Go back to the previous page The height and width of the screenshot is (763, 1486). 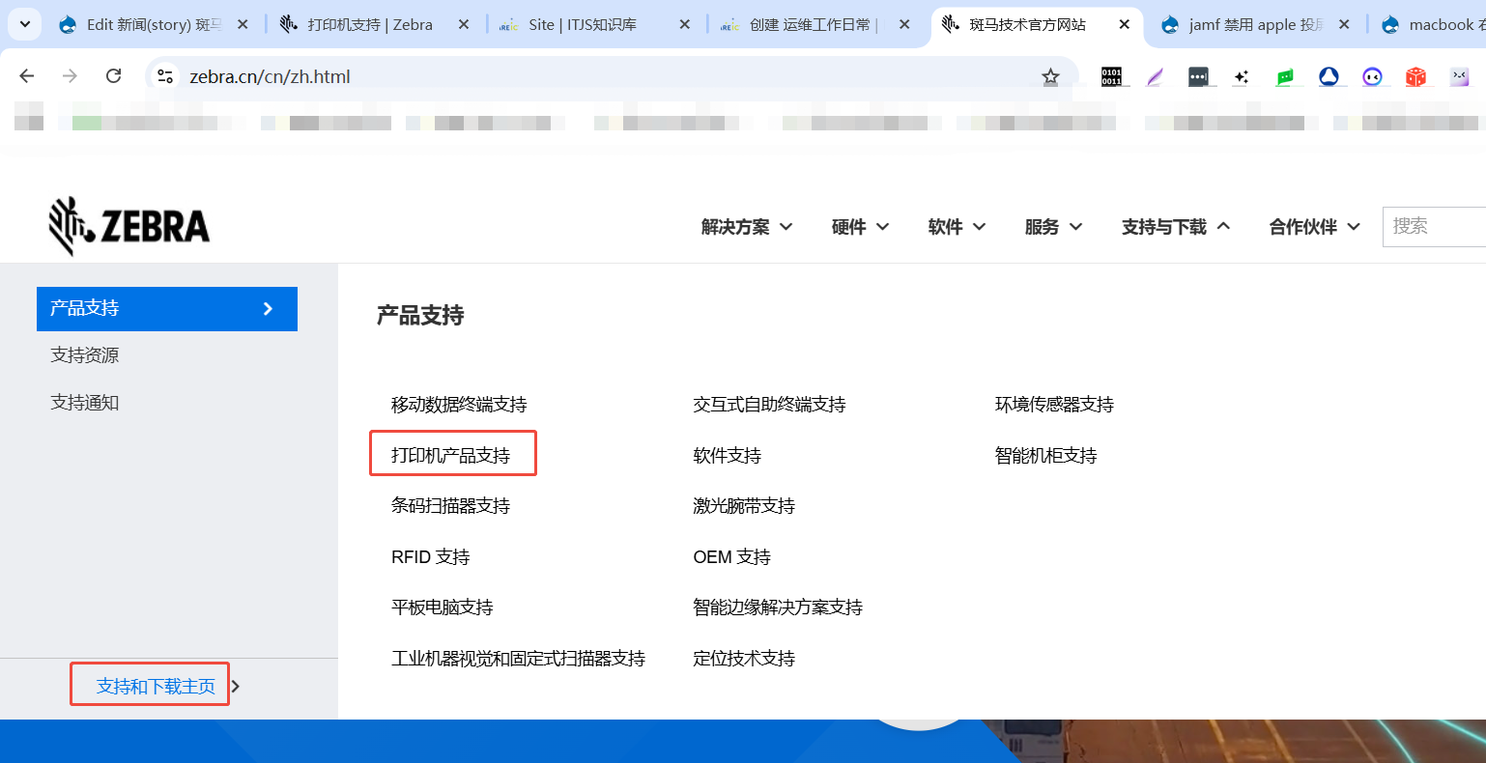tap(27, 76)
